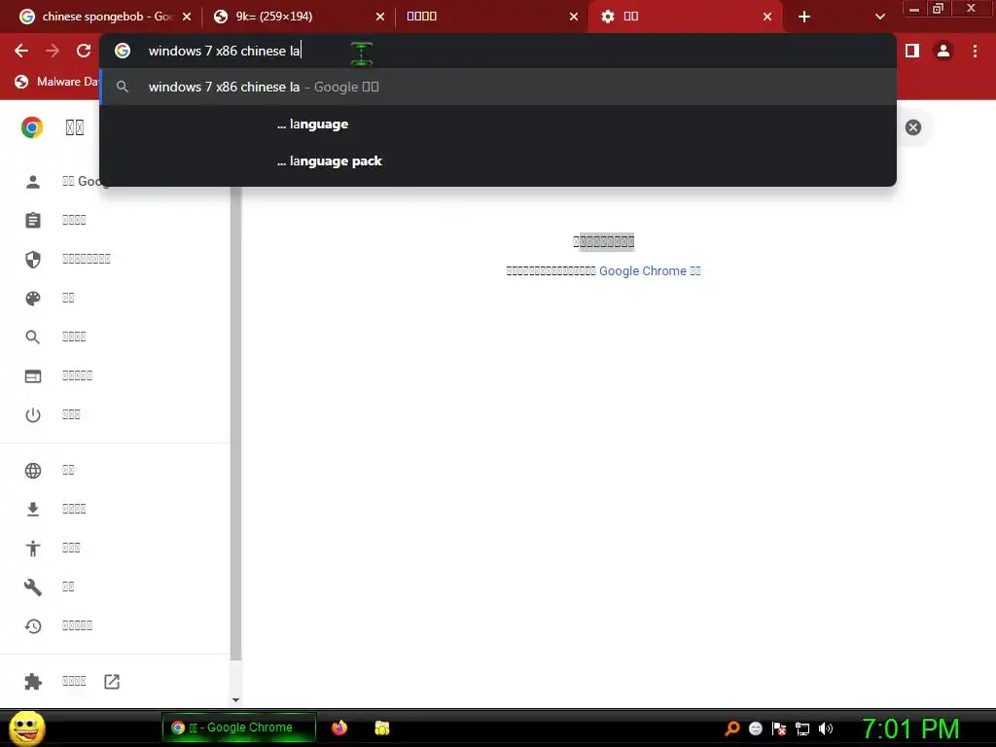
Task: Open the search engine magnifier section
Action: point(33,338)
